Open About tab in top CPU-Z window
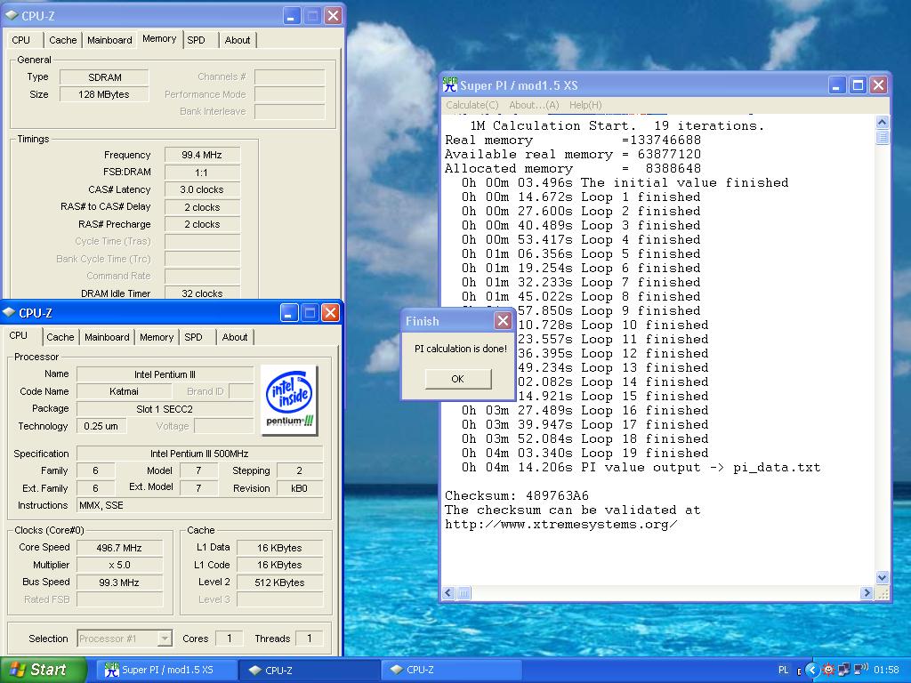 pyautogui.click(x=238, y=40)
